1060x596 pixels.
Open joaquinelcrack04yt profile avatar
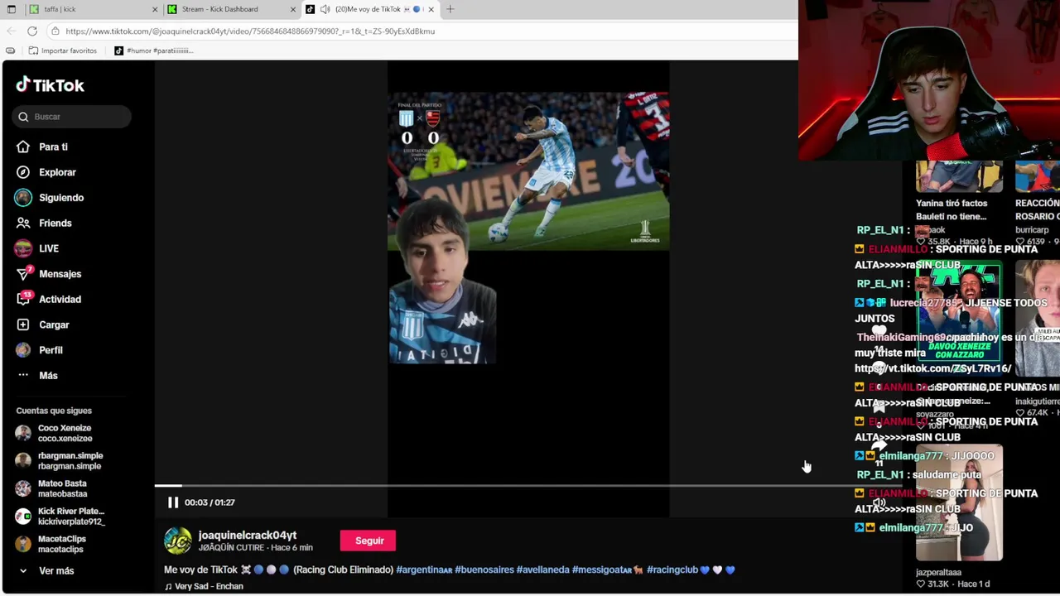click(177, 541)
